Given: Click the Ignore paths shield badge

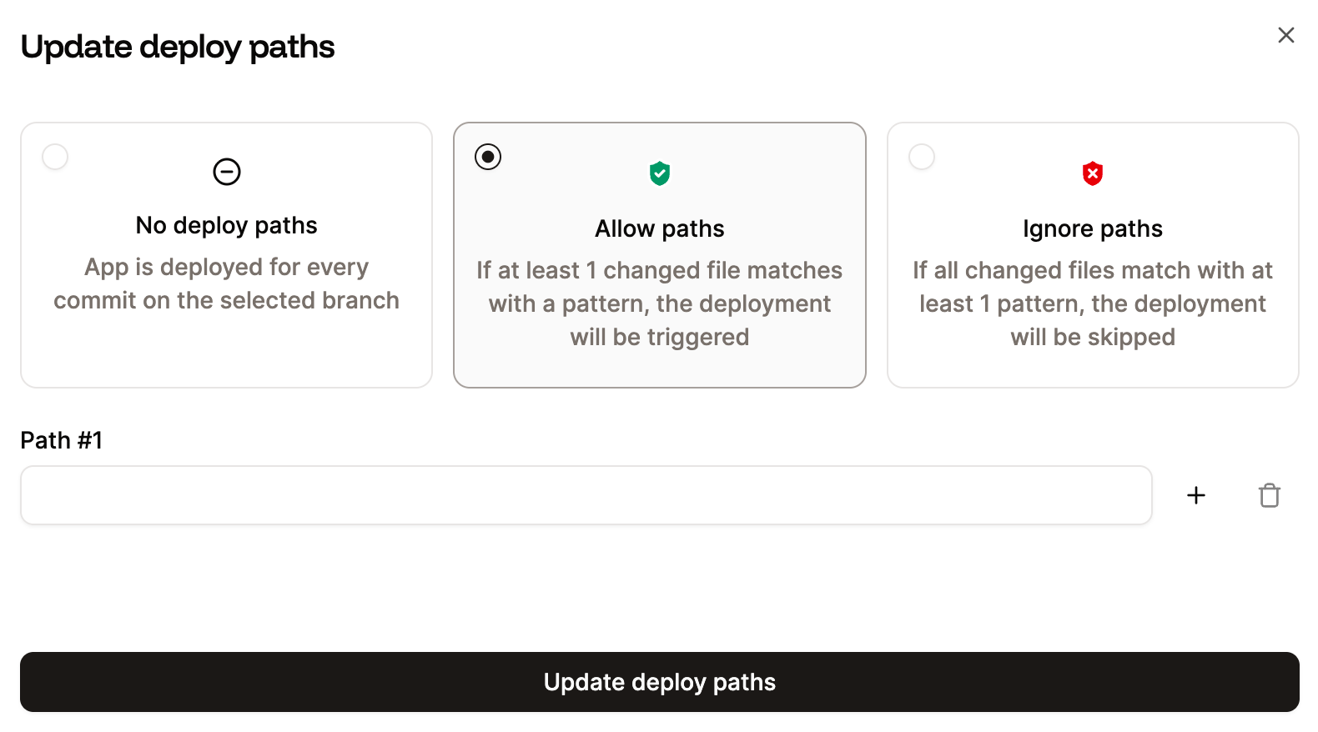Looking at the screenshot, I should coord(1093,173).
